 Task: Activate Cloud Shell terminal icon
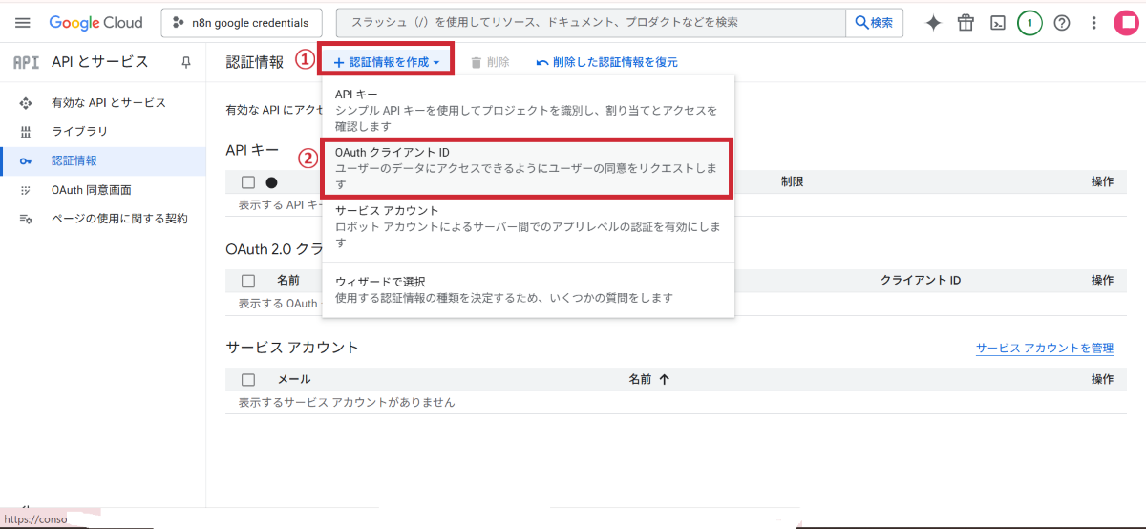point(997,23)
